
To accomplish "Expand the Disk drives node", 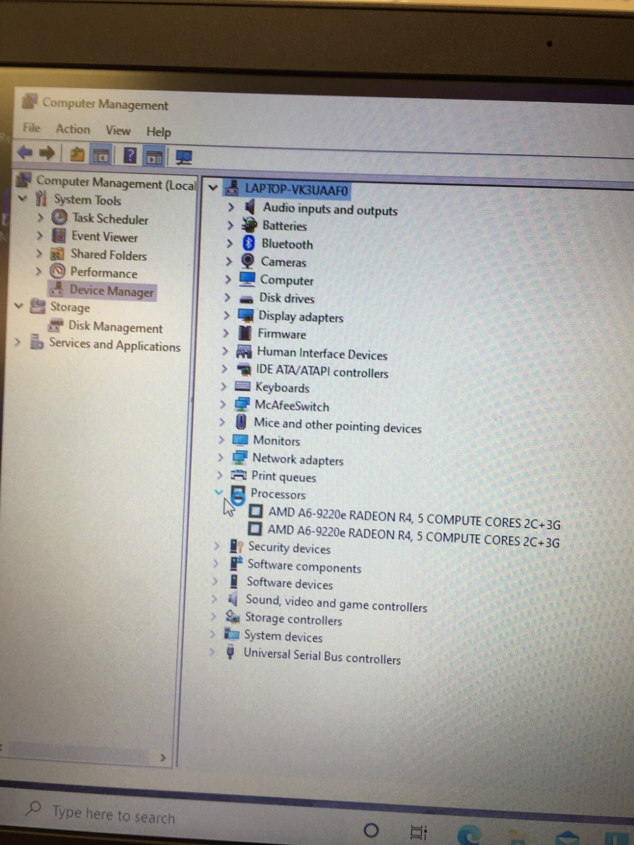I will coord(227,298).
